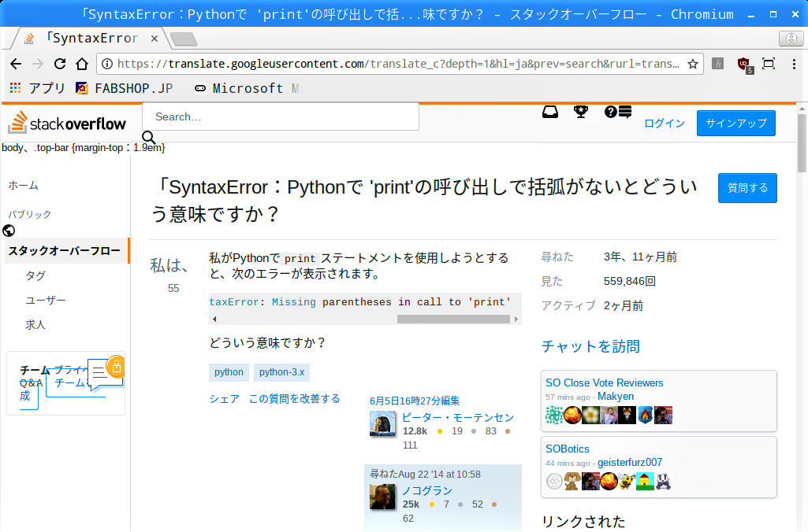This screenshot has height=532, width=808.
Task: Open the Chromium three-dot menu
Action: pyautogui.click(x=794, y=64)
